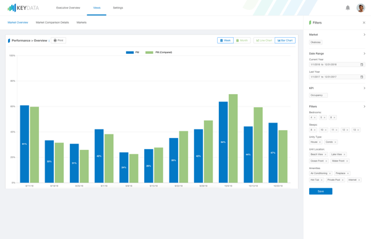Open the Executive Overview tab

coord(68,8)
